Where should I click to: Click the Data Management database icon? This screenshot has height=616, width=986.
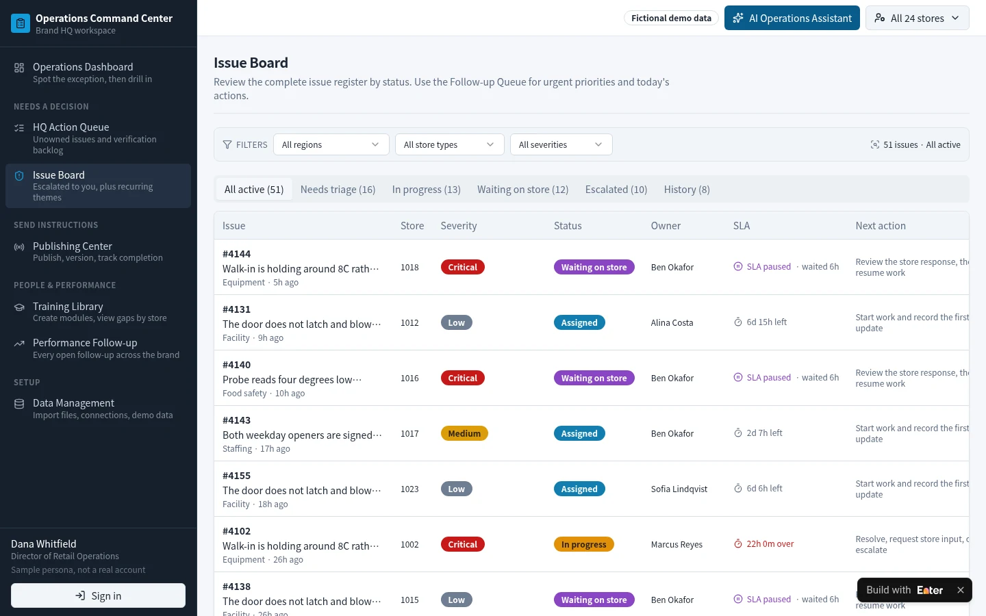click(19, 404)
